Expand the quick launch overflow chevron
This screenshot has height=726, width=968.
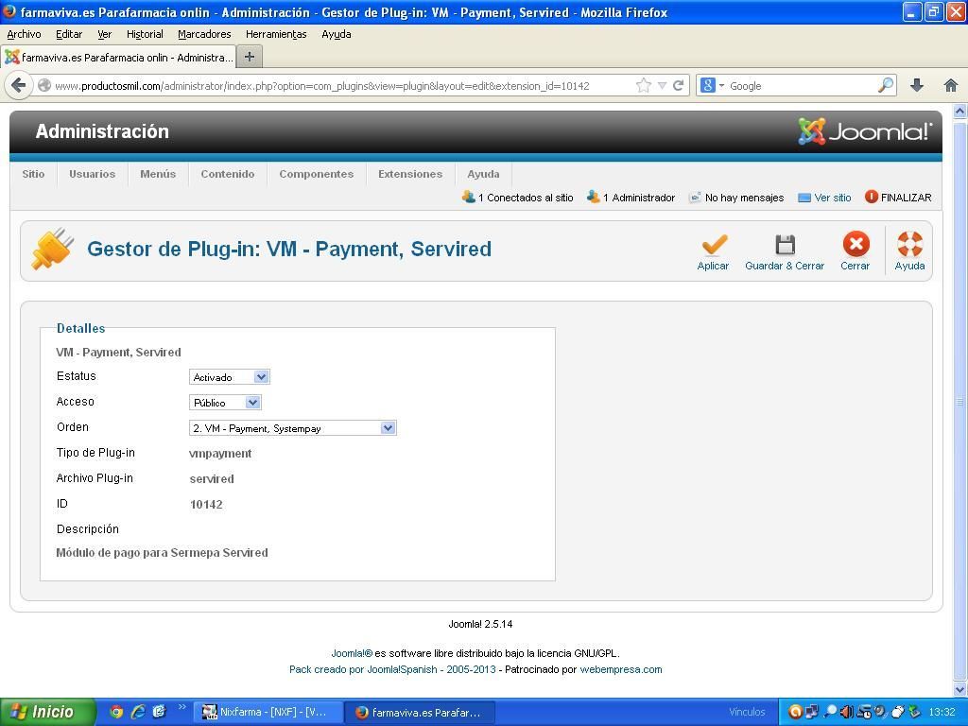coord(182,707)
